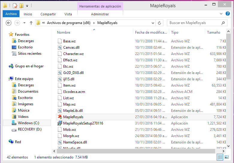Switch to large icons view in status bar
234x163 pixels.
coord(227,157)
